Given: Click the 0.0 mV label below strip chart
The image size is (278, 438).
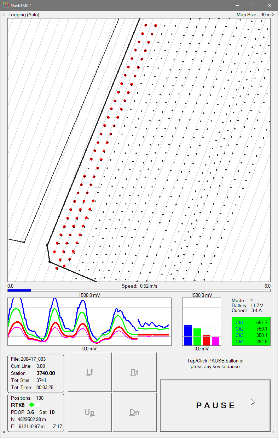Looking at the screenshot, I should (x=89, y=349).
